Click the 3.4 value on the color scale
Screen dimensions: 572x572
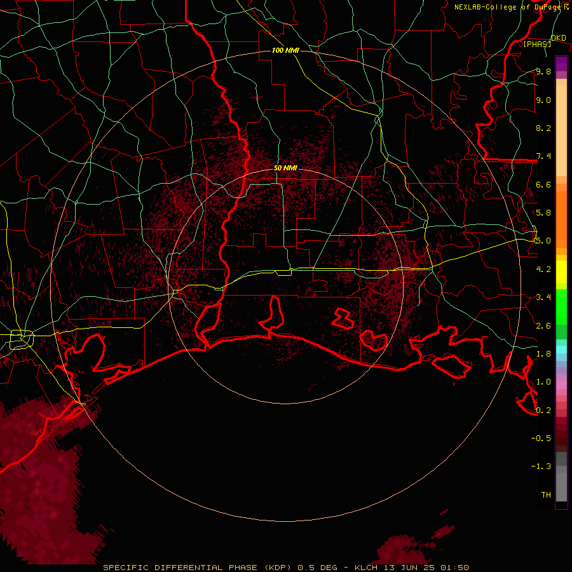tap(543, 297)
